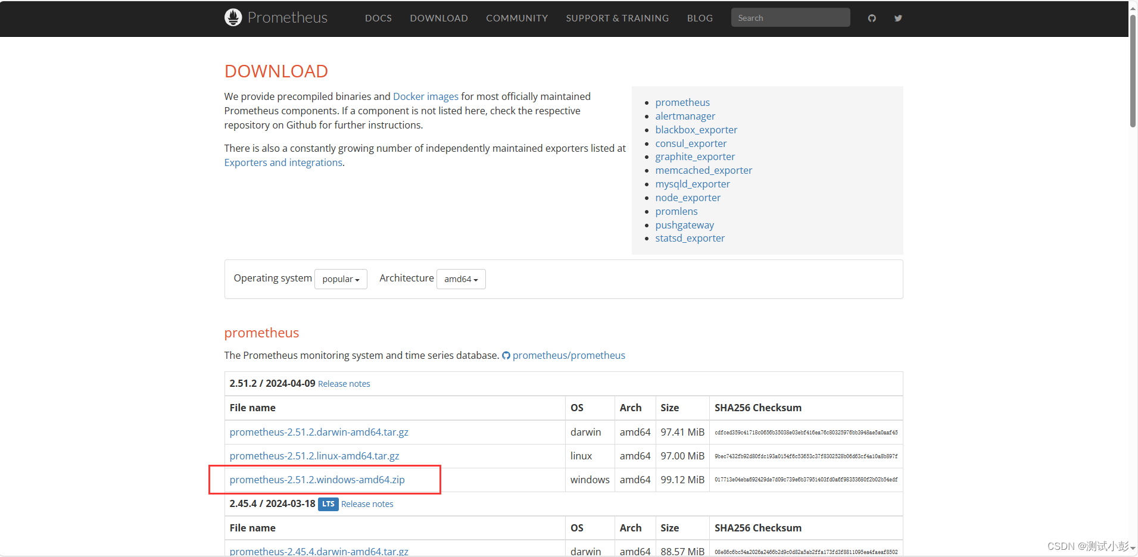Select SUPPORT & TRAINING in navbar
The height and width of the screenshot is (557, 1138).
(x=617, y=18)
